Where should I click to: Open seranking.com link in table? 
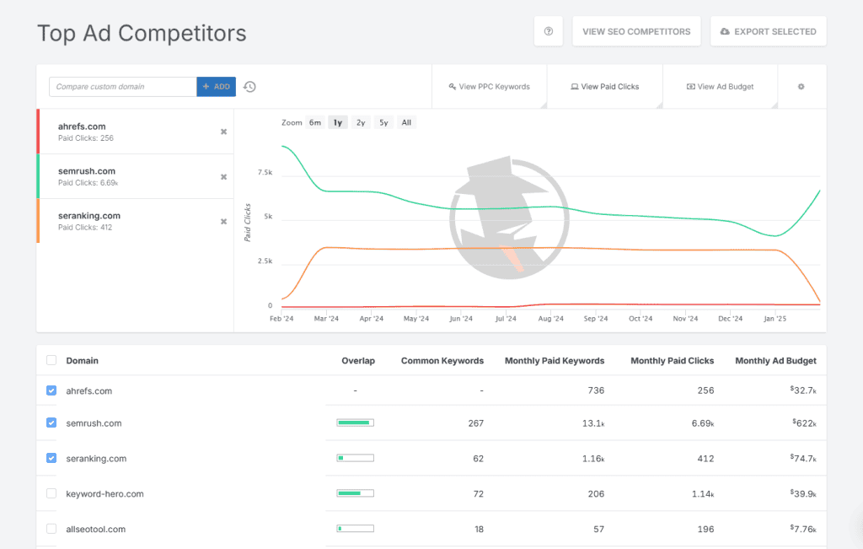pos(96,459)
